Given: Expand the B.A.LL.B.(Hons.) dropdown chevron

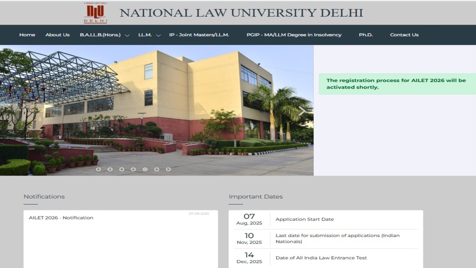Looking at the screenshot, I should (127, 35).
